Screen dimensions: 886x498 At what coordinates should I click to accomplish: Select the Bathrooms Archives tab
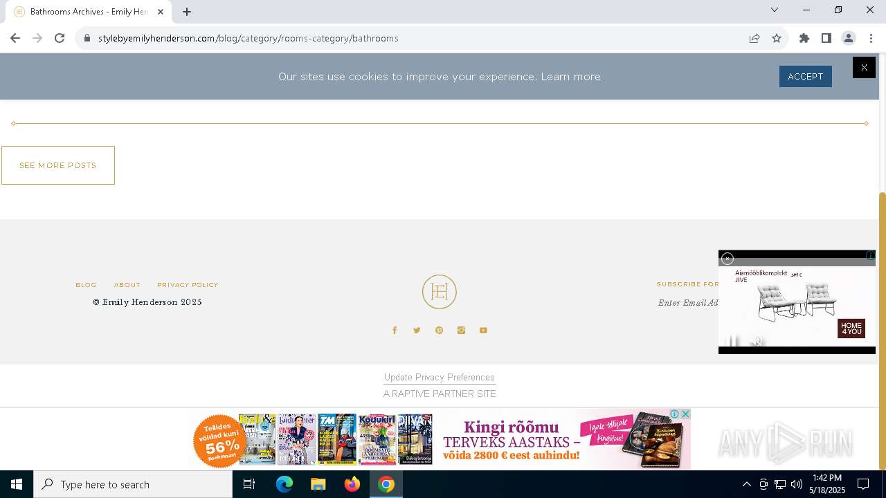point(89,12)
